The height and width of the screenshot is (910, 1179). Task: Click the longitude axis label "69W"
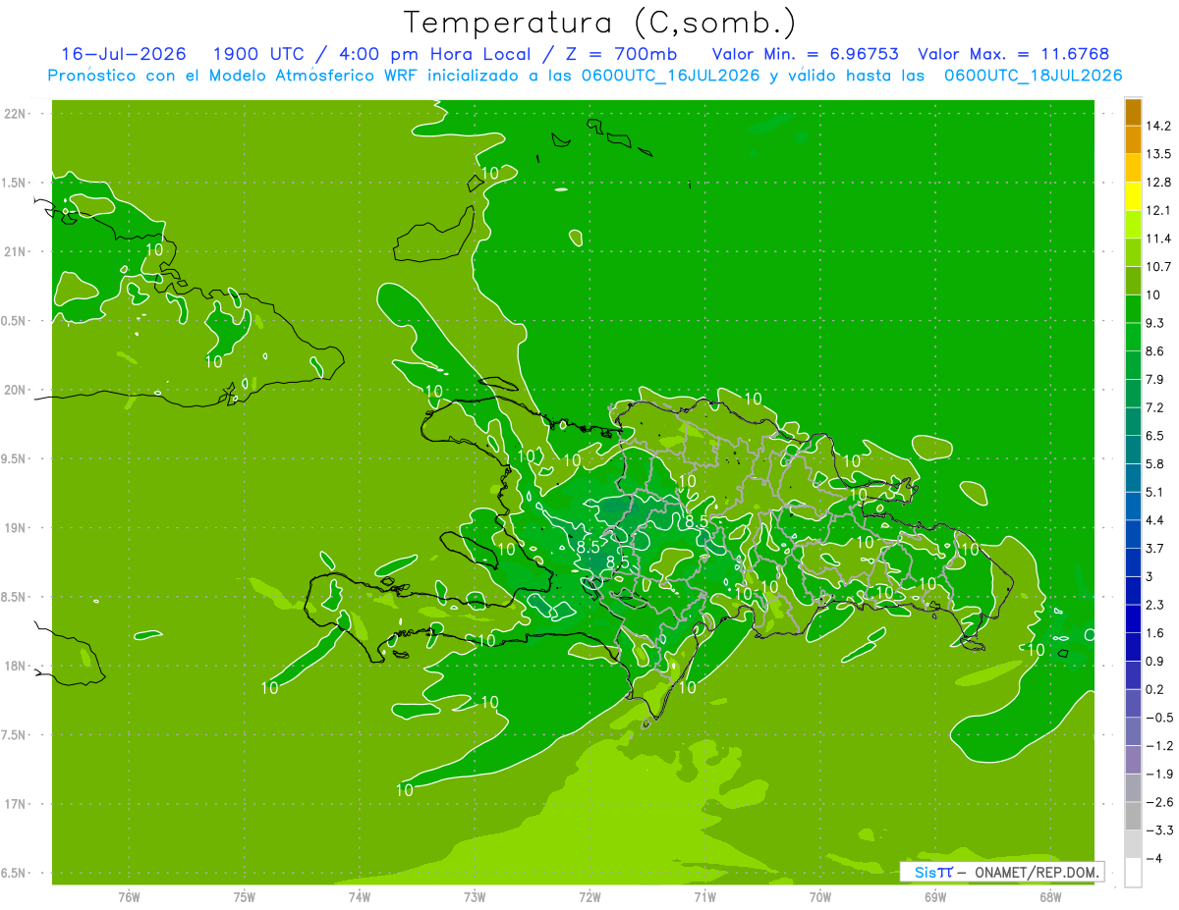coord(935,896)
